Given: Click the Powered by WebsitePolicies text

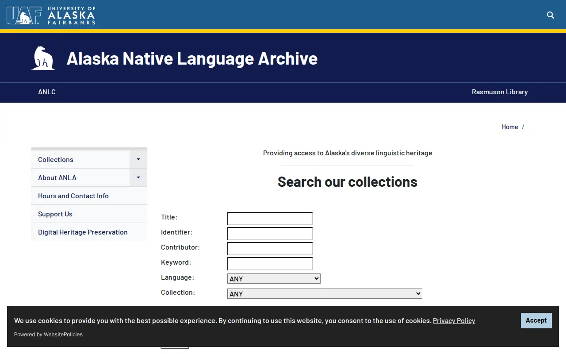Looking at the screenshot, I should [48, 335].
